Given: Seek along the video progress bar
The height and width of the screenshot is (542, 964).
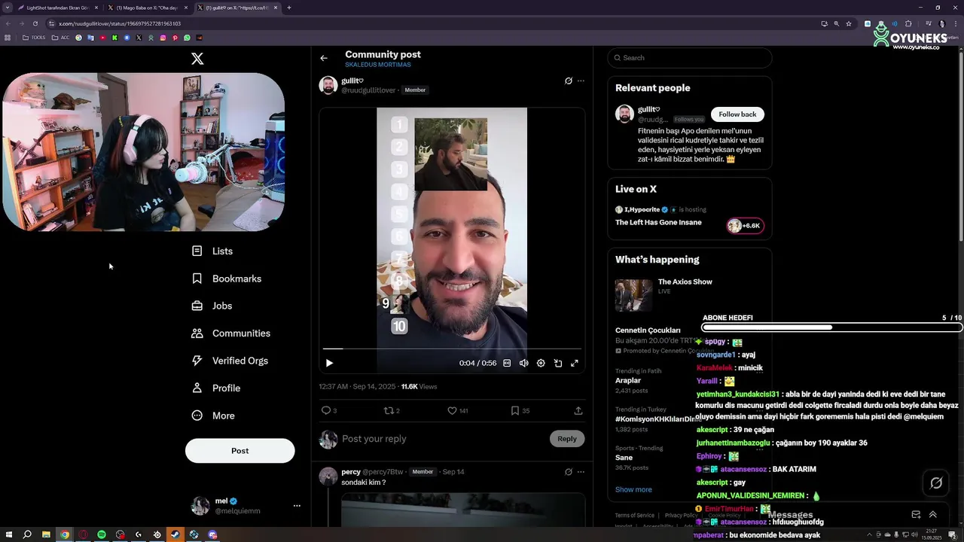Looking at the screenshot, I should (452, 349).
